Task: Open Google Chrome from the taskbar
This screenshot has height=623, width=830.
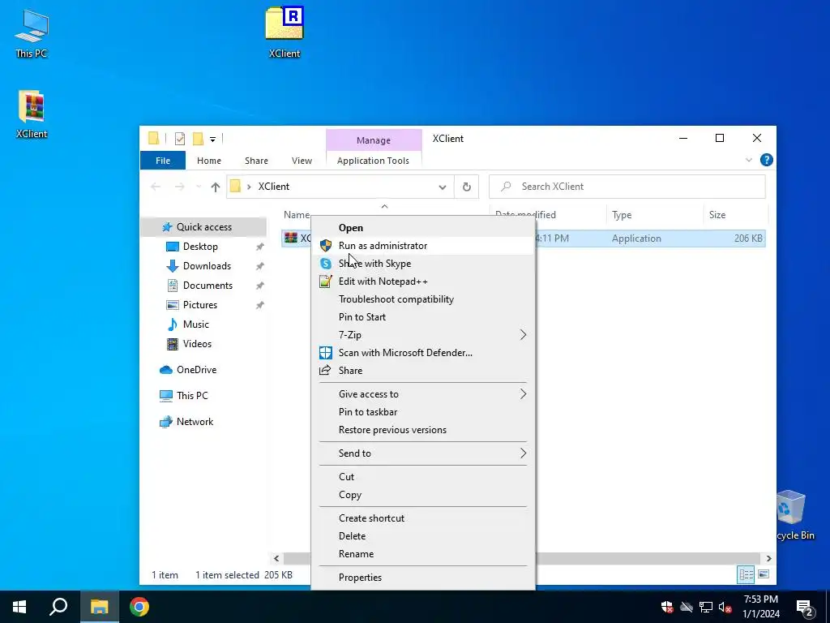Action: 139,607
